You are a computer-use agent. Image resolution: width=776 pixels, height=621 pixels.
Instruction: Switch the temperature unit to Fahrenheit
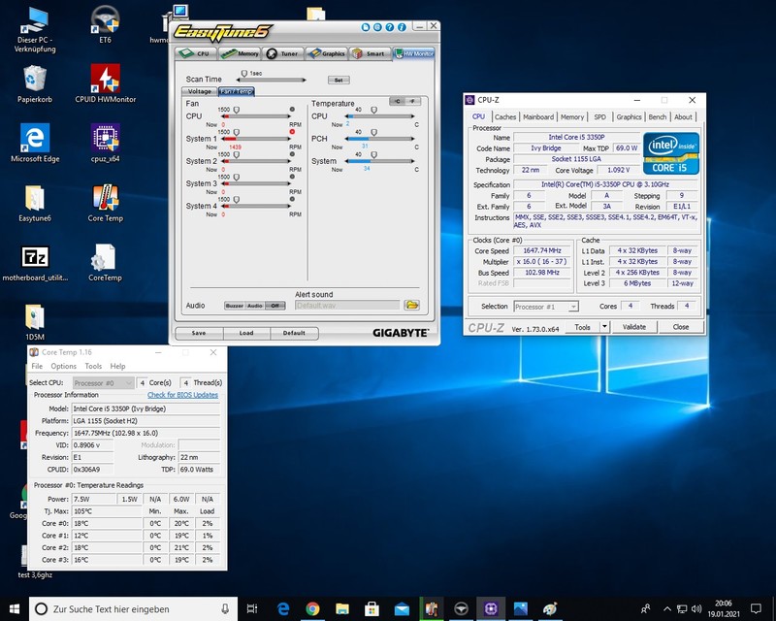[x=411, y=101]
